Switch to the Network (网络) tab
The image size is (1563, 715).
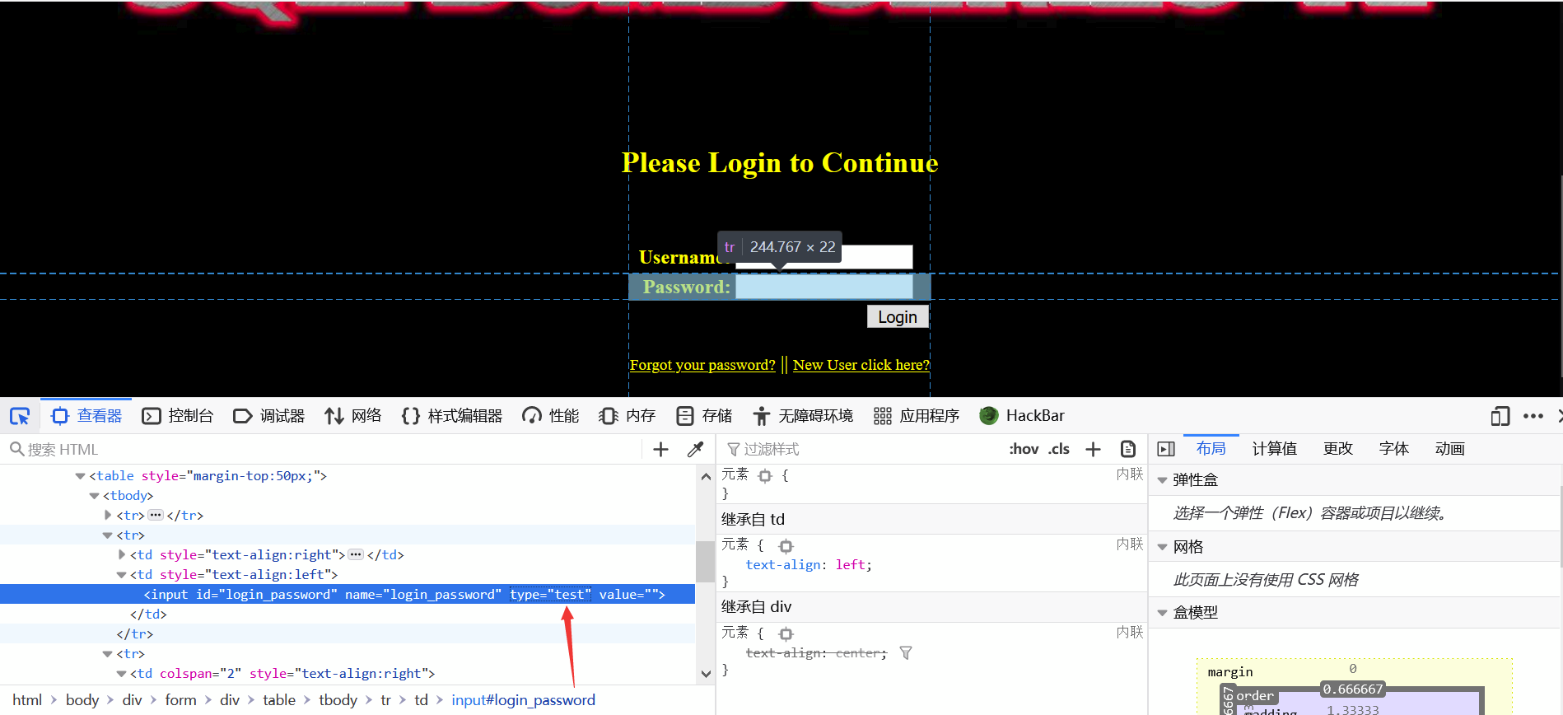(x=353, y=416)
